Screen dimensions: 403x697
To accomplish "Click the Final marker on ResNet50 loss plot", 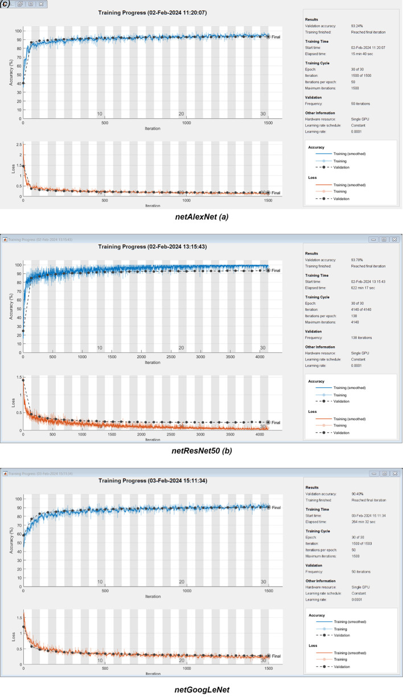I will pyautogui.click(x=268, y=422).
